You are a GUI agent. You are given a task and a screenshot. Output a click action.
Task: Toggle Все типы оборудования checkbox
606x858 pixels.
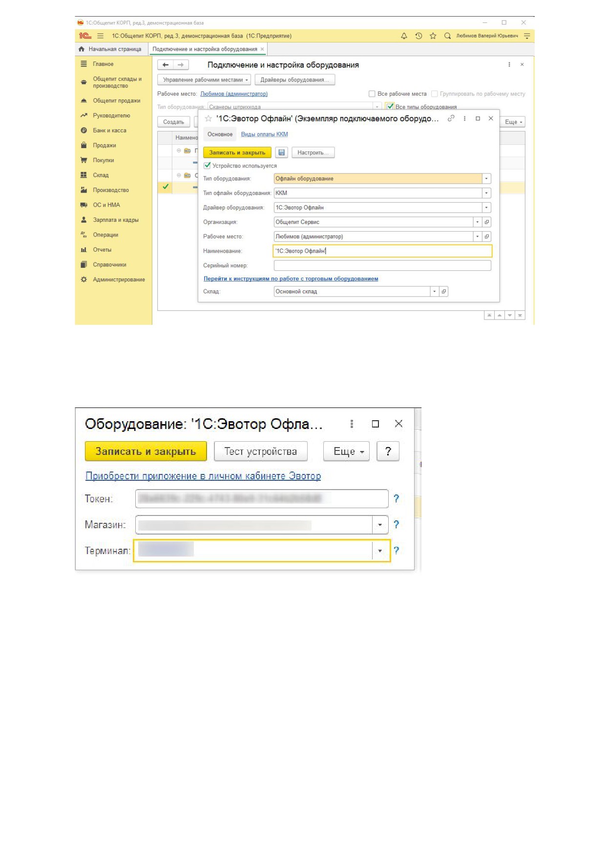[390, 107]
